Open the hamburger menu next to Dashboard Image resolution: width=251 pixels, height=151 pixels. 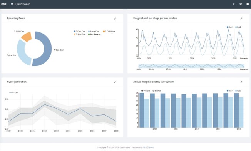[12, 4]
